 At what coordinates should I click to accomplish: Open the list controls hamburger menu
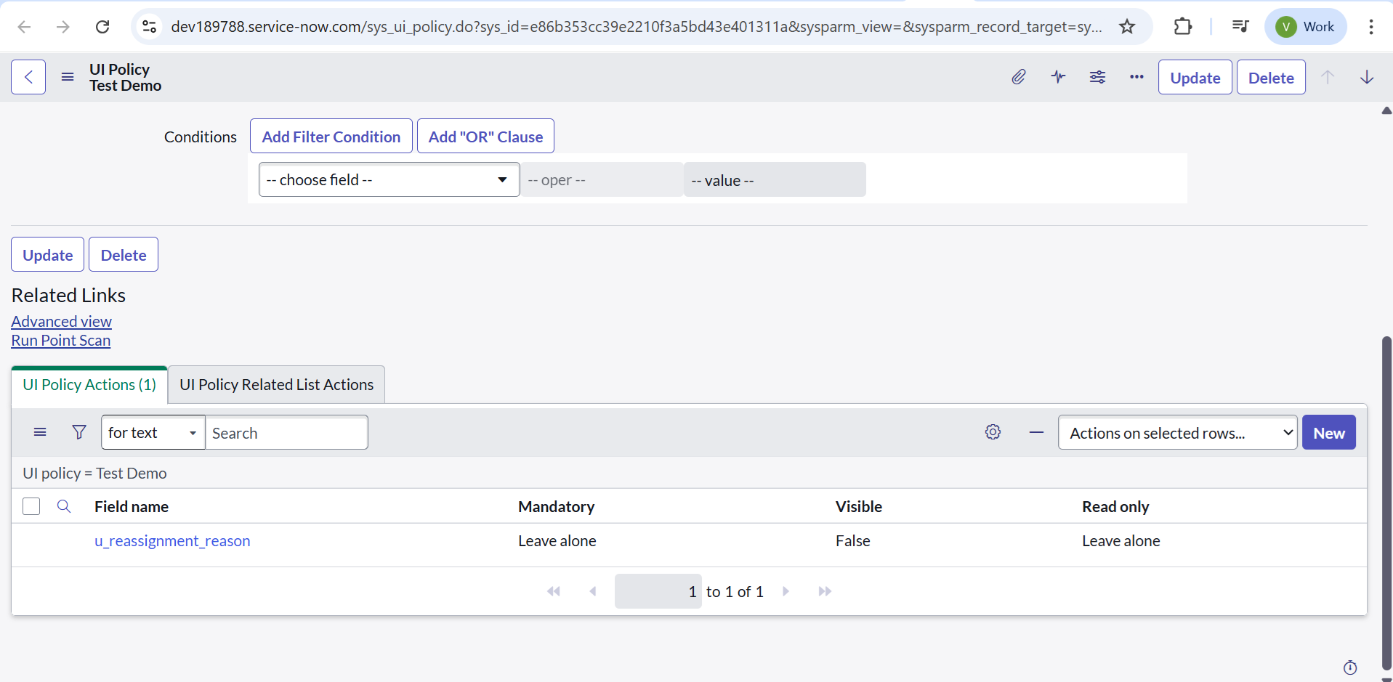40,432
